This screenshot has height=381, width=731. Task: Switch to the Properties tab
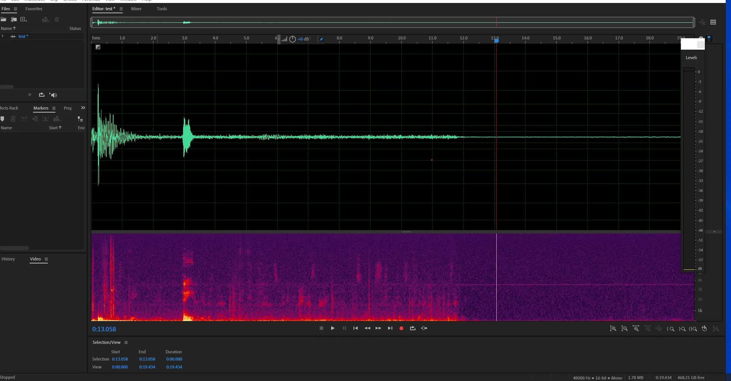(x=68, y=108)
